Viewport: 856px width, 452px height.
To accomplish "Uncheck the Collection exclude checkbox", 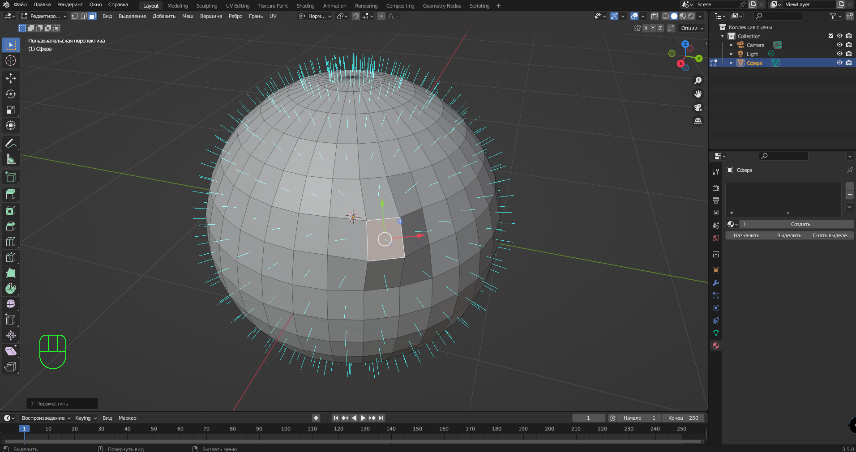I will (831, 36).
